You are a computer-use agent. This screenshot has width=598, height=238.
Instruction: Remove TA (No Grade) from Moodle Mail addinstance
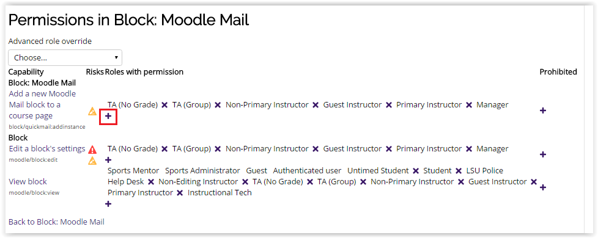coord(164,105)
